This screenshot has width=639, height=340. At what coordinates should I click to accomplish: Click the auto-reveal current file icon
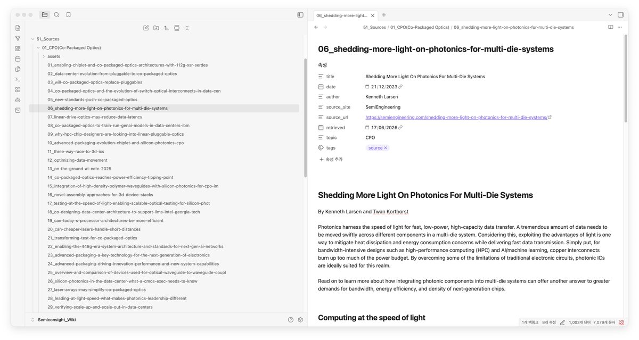pos(177,28)
